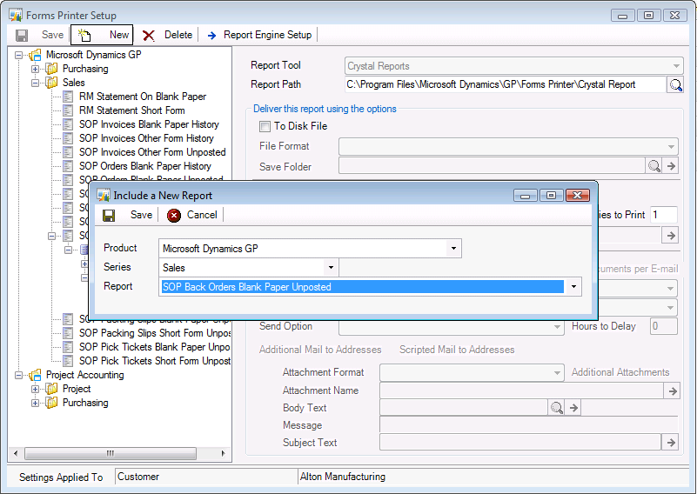
Task: Click the red Cancel icon in the dialog
Action: [174, 215]
